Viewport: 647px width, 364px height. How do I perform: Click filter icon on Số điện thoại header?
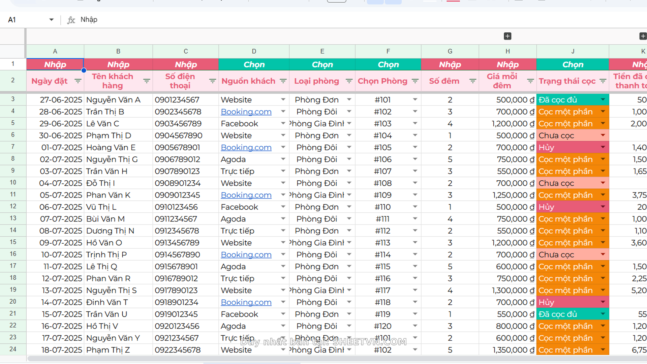[213, 81]
